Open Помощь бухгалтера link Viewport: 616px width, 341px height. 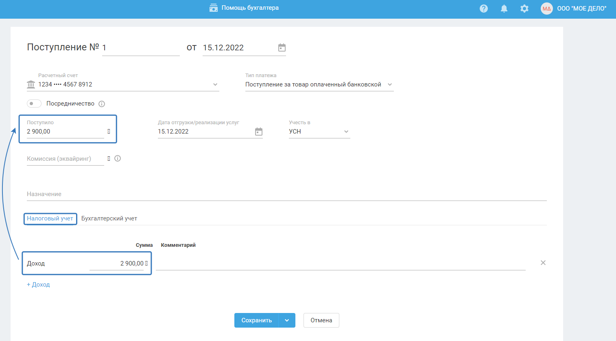click(x=250, y=8)
